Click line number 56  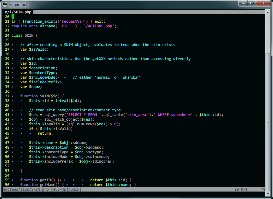7,185
